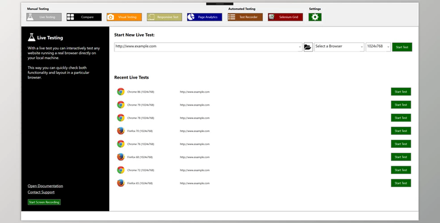Select the 'Chrome 78 (1024x768)' text

pyautogui.click(x=141, y=118)
